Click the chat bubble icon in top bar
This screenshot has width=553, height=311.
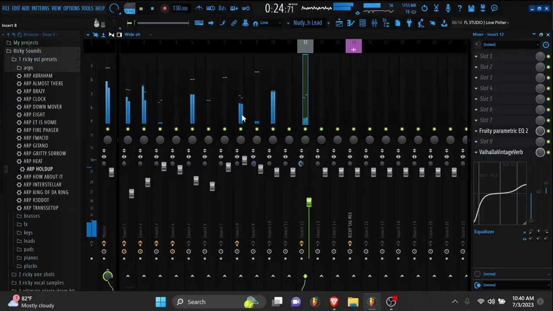point(495,8)
